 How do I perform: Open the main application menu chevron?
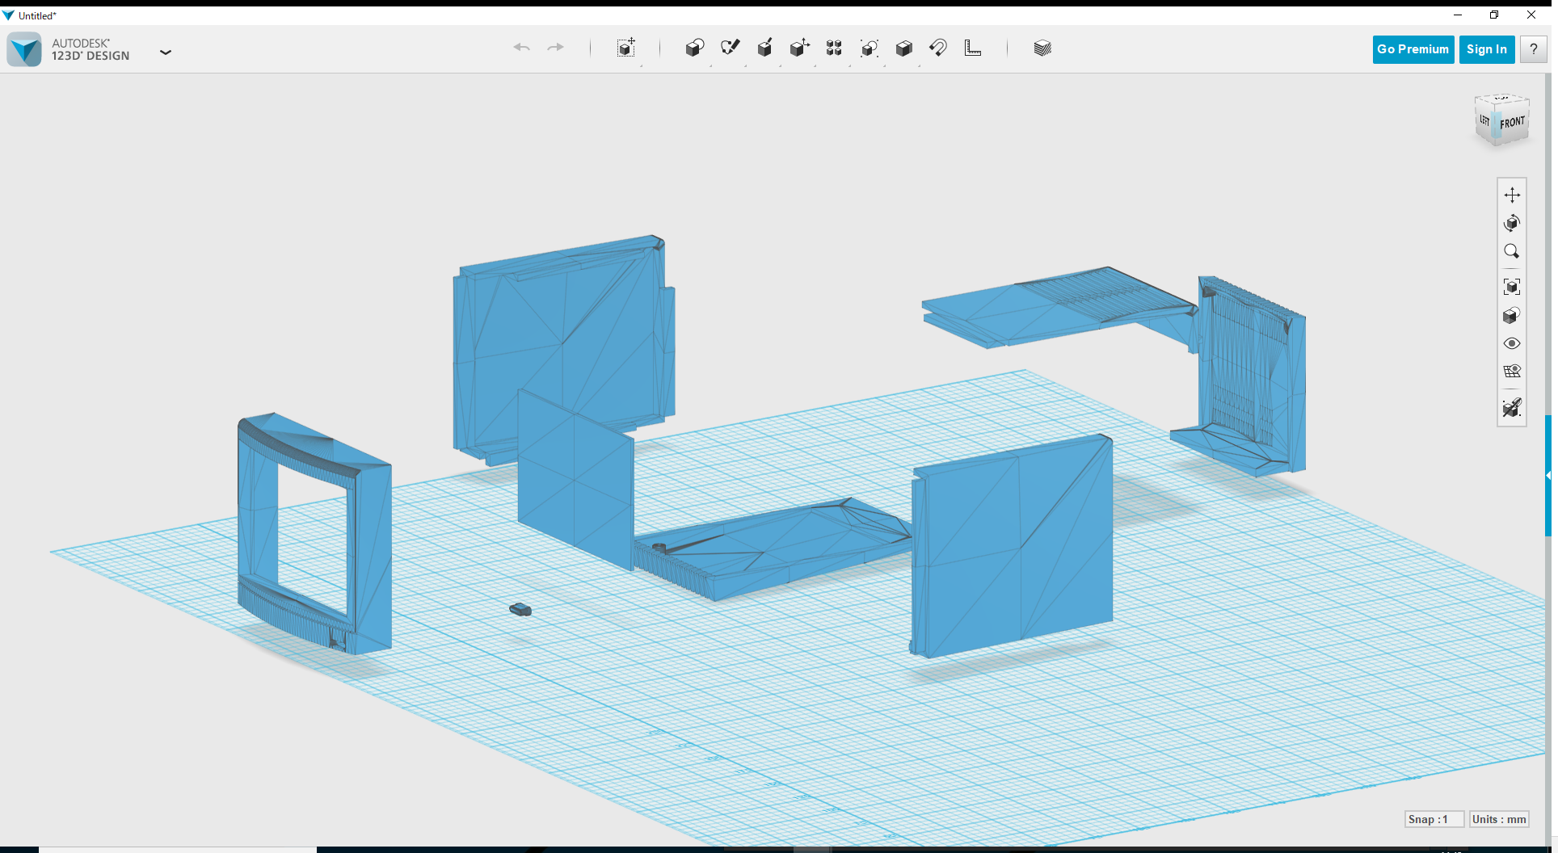click(166, 52)
